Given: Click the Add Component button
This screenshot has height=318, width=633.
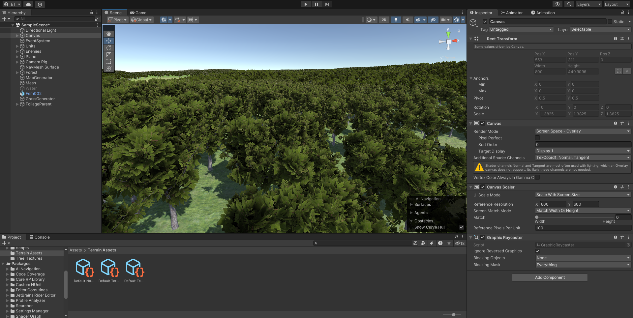Looking at the screenshot, I should click(x=549, y=277).
